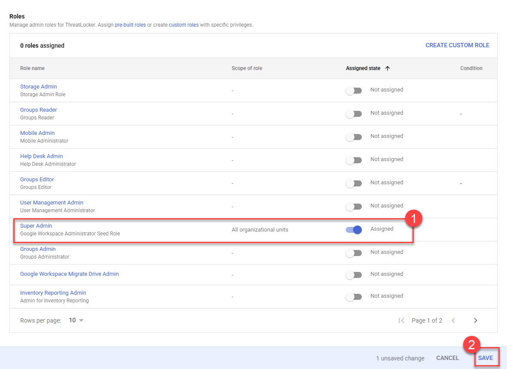
Task: Open the custom roles link
Action: 183,25
